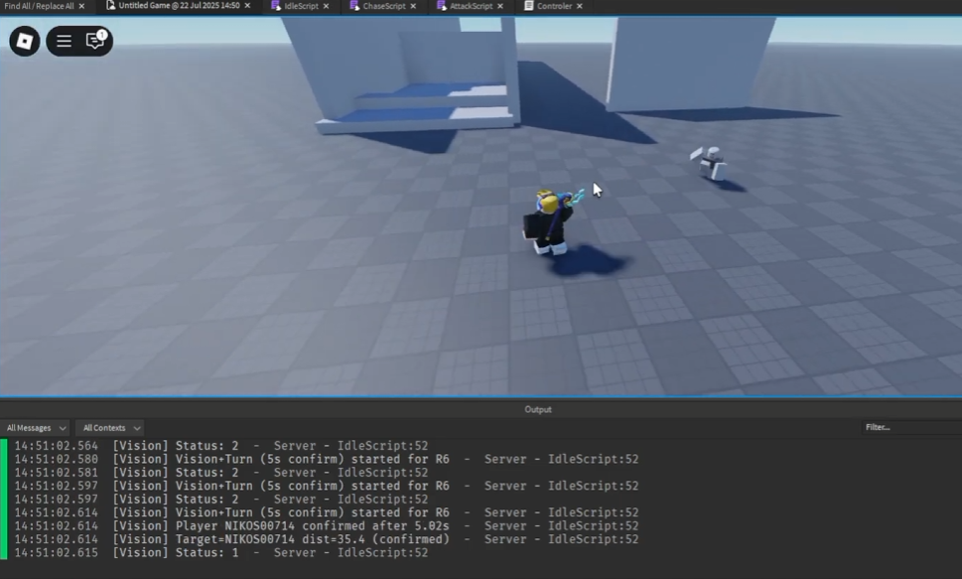
Task: Open the Roblox menu logo button
Action: pos(25,41)
